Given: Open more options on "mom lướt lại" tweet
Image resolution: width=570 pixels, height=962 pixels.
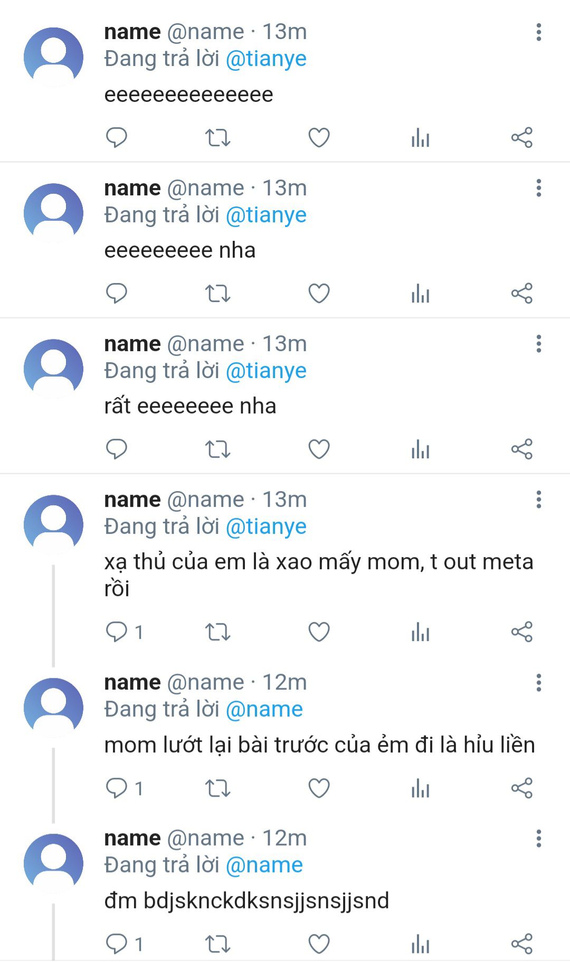Looking at the screenshot, I should coord(538,683).
